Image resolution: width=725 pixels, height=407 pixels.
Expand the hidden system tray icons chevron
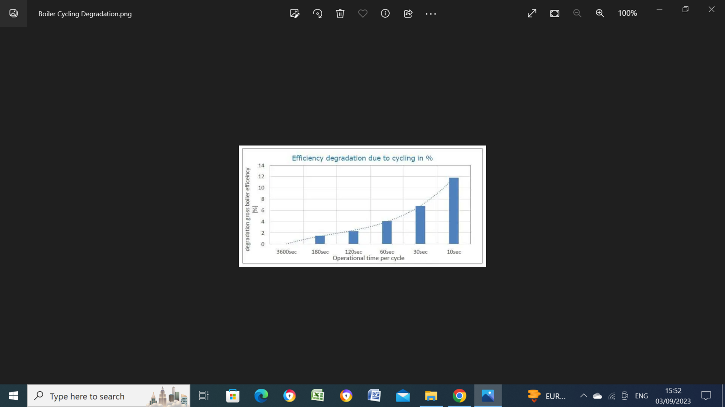(x=584, y=396)
